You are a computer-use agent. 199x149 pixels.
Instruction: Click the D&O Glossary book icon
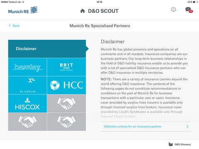[171, 144]
